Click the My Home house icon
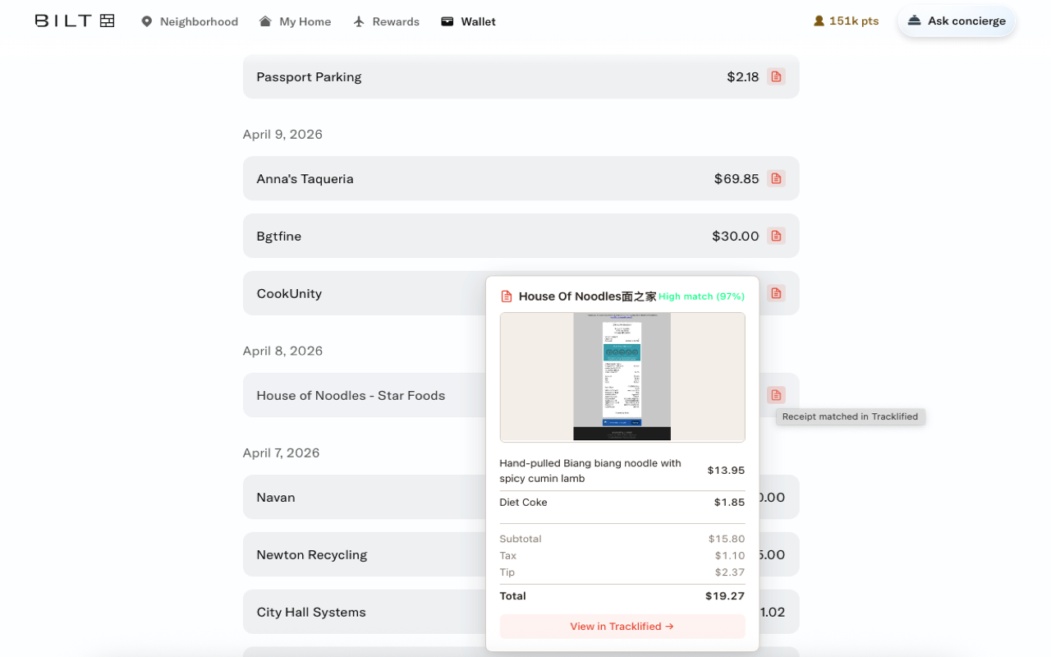This screenshot has height=657, width=1051. pos(265,21)
